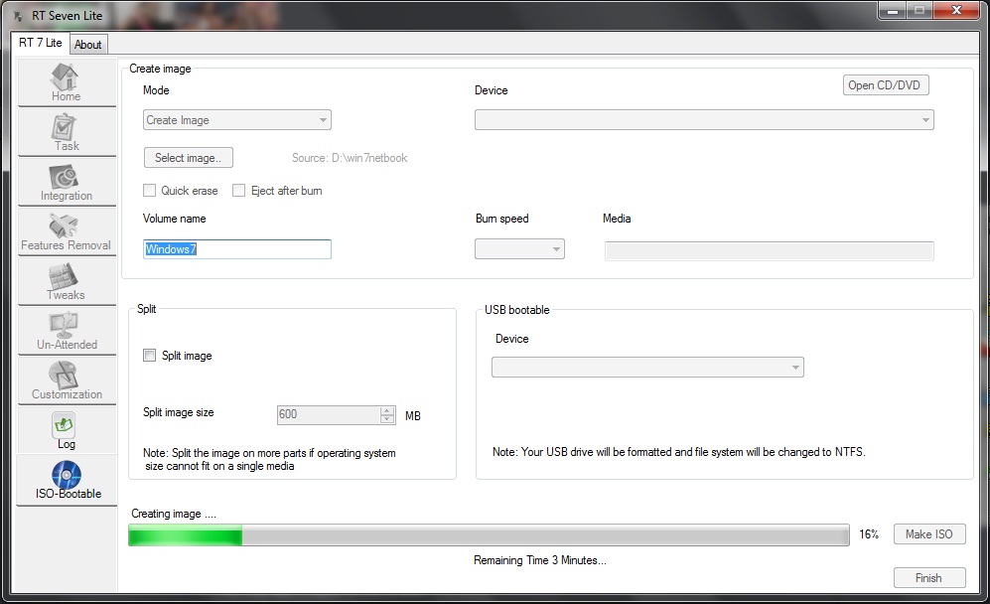Screen dimensions: 990x604
Task: Switch to the RT 7 Lite tab
Action: click(x=41, y=43)
